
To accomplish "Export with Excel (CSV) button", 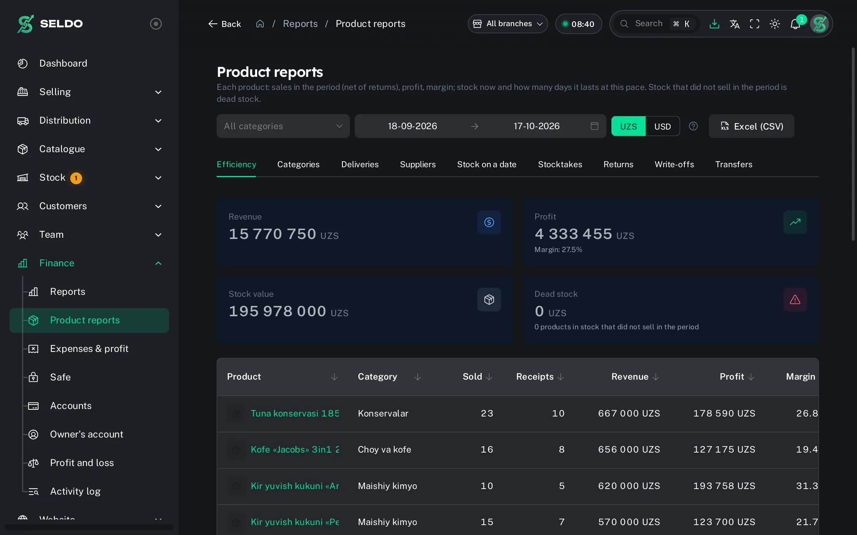I will pyautogui.click(x=751, y=126).
